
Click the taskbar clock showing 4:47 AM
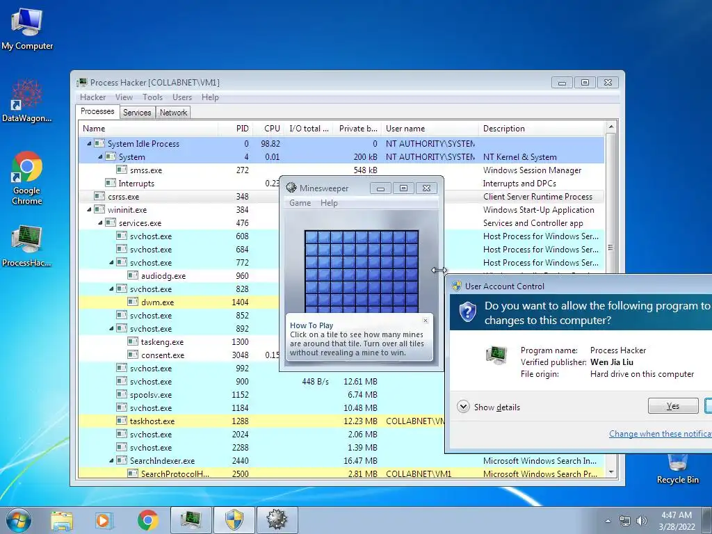[677, 521]
